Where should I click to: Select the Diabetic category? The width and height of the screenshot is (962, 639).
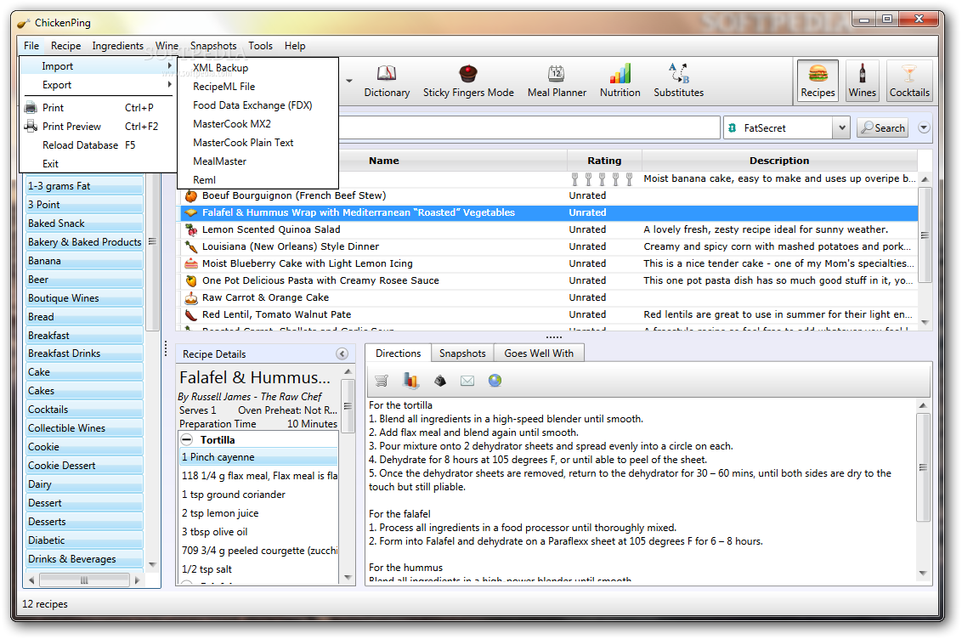(85, 540)
